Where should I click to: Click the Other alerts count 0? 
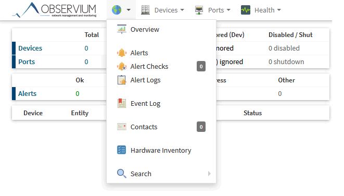(279, 94)
